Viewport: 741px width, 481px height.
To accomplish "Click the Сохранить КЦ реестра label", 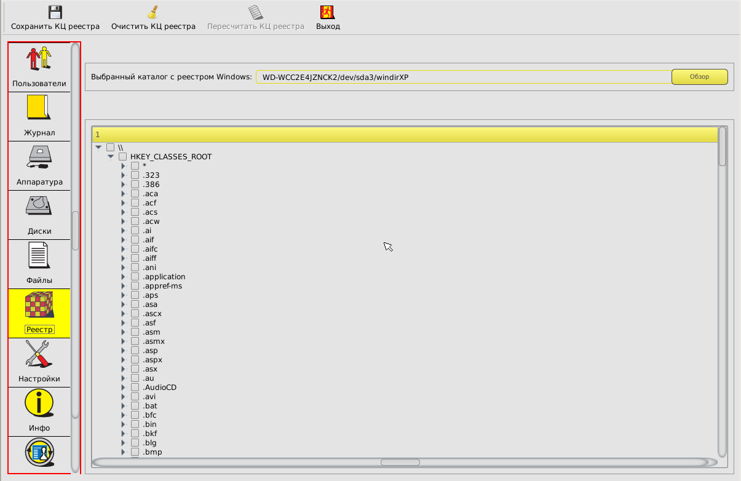I will [x=55, y=26].
